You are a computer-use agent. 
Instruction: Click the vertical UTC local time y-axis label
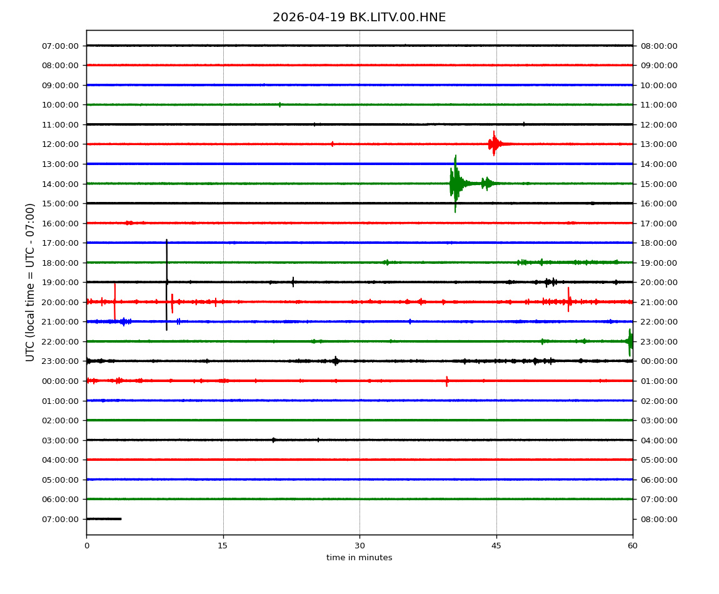(31, 282)
